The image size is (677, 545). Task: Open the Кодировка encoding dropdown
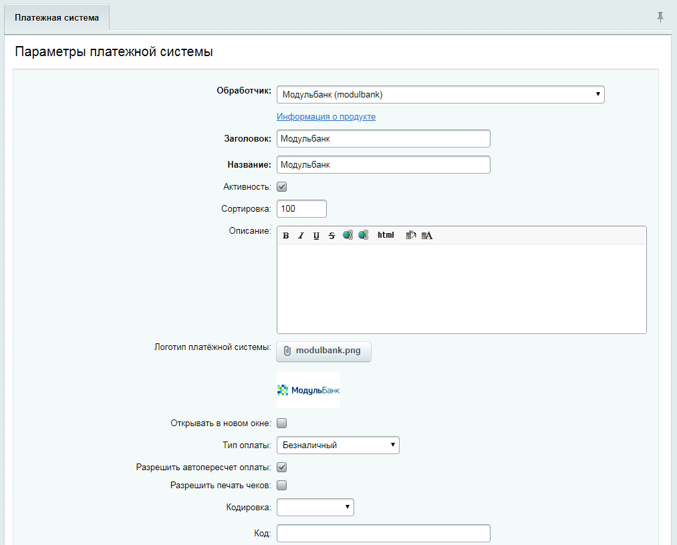(315, 508)
